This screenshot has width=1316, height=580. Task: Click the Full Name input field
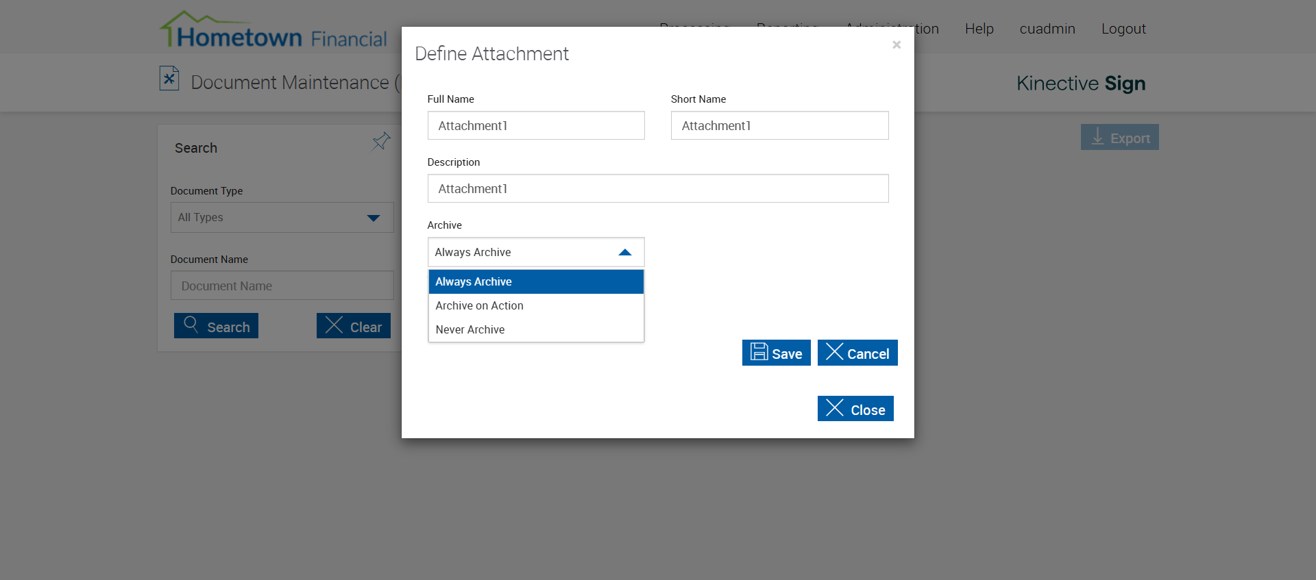coord(536,126)
